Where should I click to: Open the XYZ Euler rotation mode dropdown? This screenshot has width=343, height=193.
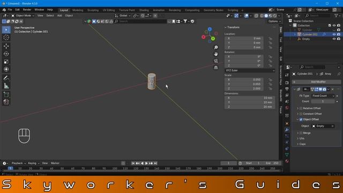coord(250,70)
